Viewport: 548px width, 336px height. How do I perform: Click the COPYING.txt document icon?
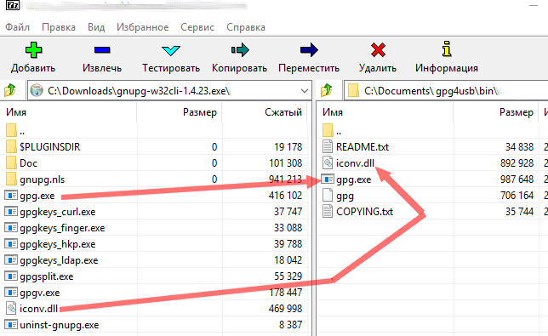(328, 211)
